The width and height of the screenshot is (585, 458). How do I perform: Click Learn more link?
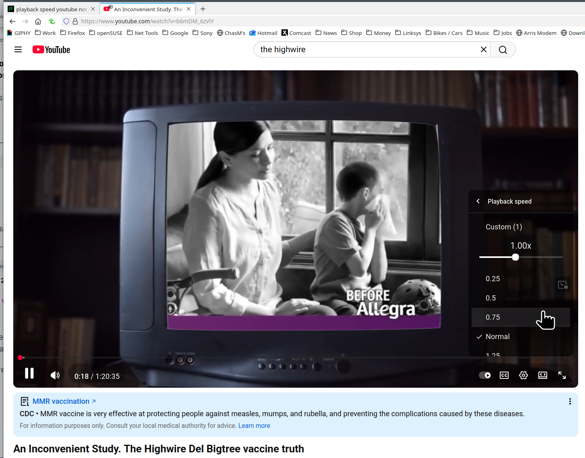click(254, 426)
